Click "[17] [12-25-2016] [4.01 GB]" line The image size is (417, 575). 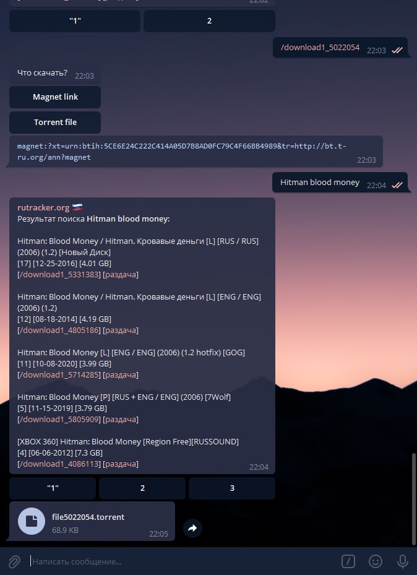pos(64,263)
